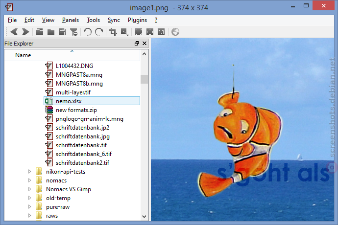
Task: Click the Excel icon beside nemo.xlsx
Action: pyautogui.click(x=48, y=101)
